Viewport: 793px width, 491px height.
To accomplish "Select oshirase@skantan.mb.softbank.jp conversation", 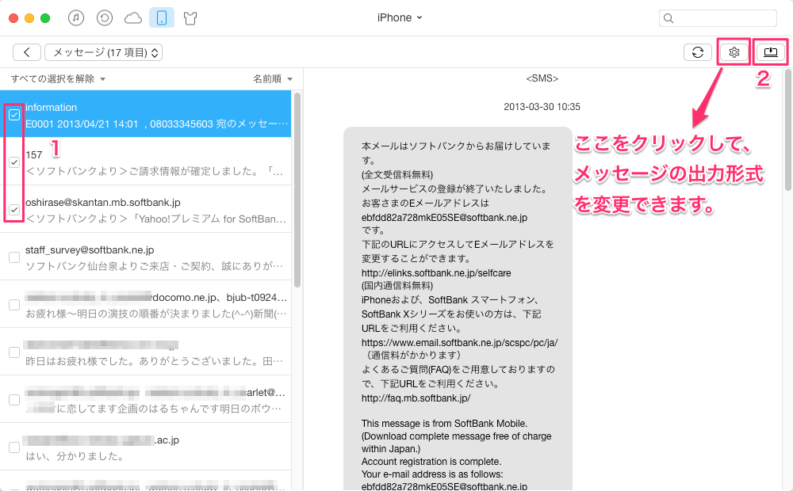I will 146,209.
